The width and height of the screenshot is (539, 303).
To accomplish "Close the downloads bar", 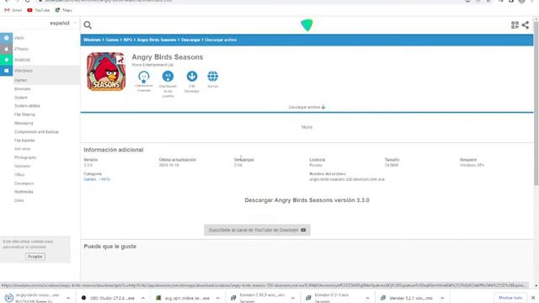I will (533, 297).
